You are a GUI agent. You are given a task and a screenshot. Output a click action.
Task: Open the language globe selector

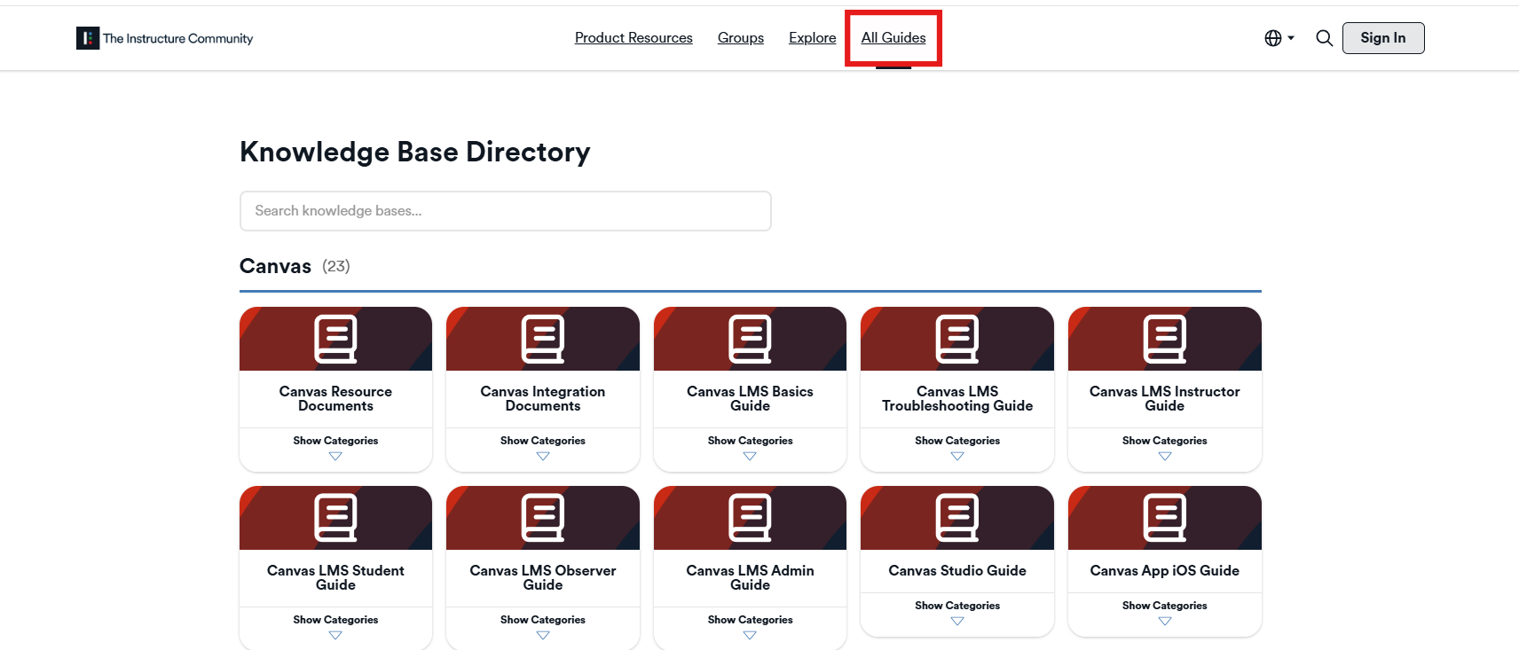click(1279, 38)
